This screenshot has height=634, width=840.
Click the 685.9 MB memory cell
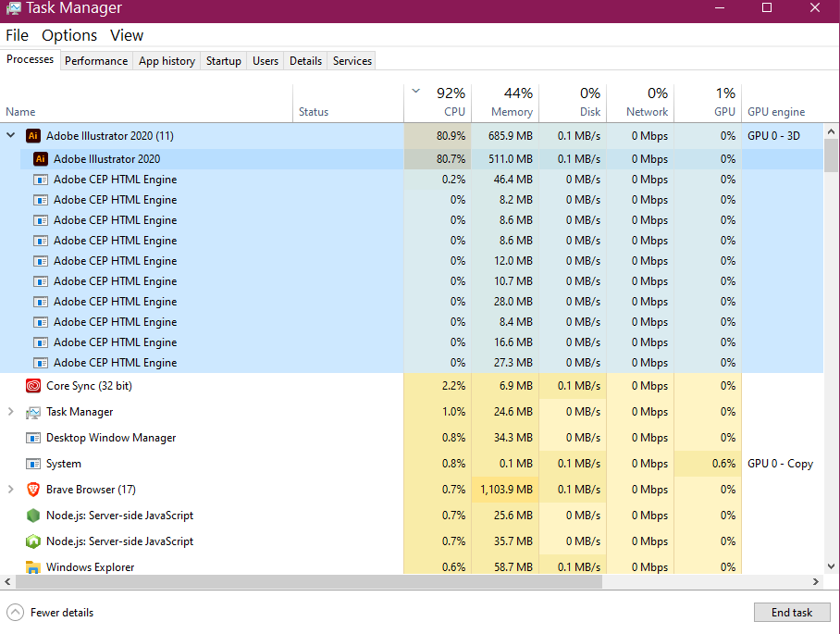coord(505,135)
